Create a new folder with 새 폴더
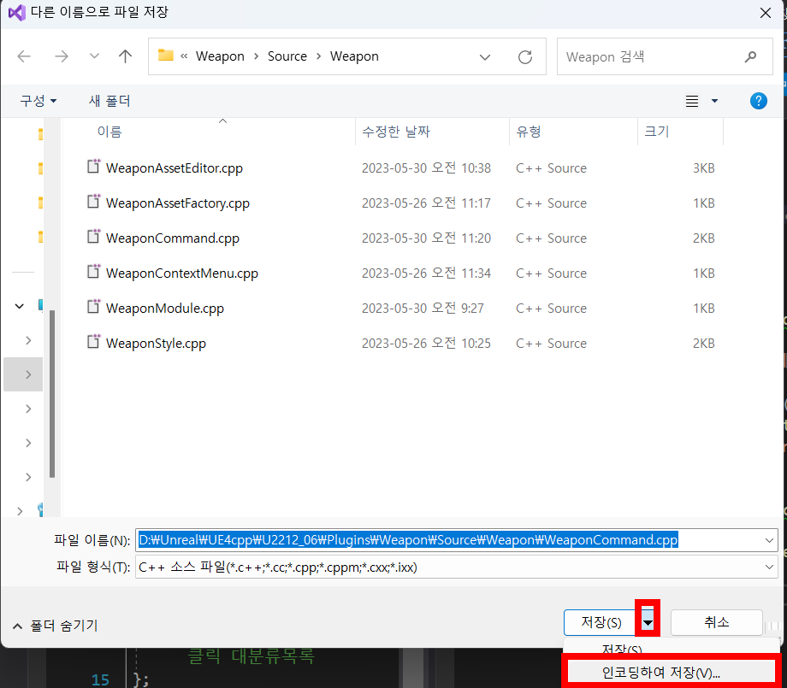The image size is (787, 688). pos(109,101)
